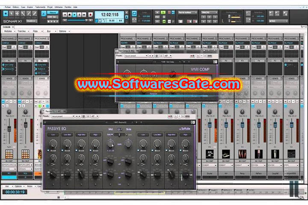Click the Passive EQ previous preset arrow

(x=77, y=116)
